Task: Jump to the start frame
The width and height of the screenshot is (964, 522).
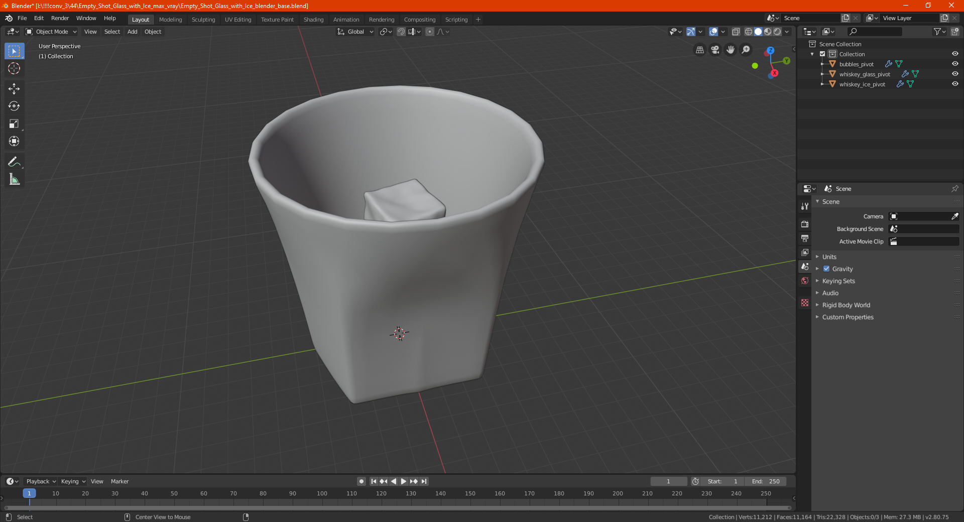Action: point(374,481)
